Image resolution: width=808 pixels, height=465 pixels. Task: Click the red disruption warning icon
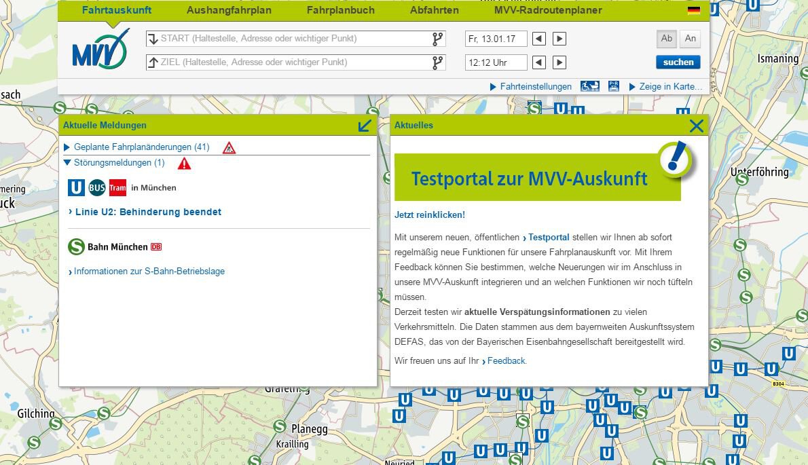pyautogui.click(x=184, y=164)
